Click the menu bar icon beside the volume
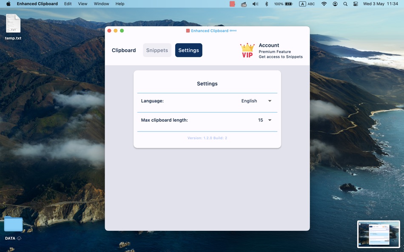 (x=244, y=4)
